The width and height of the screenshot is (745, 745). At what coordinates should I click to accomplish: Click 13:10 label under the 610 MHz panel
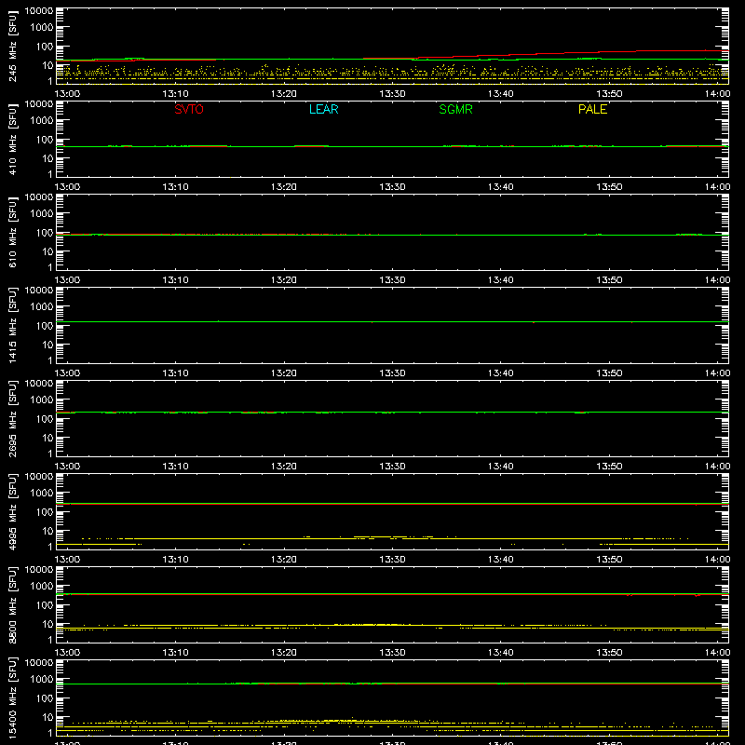pyautogui.click(x=175, y=280)
